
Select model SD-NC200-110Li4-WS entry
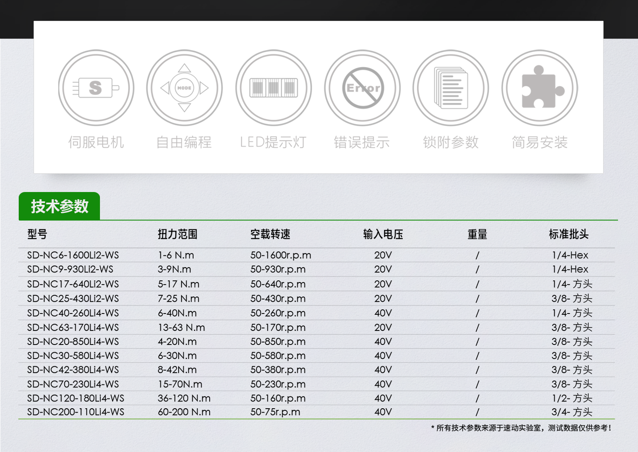(x=76, y=412)
